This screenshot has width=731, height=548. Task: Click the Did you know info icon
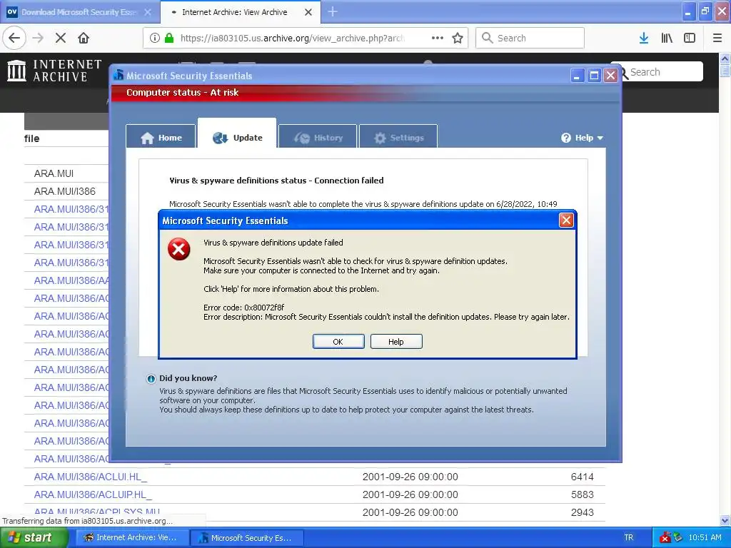151,379
